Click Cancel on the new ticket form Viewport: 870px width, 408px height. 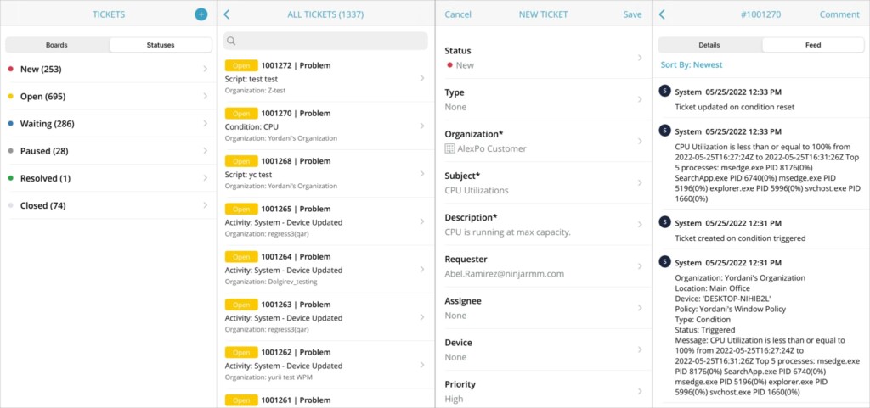(x=458, y=14)
